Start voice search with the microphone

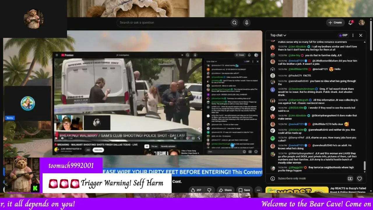[x=247, y=23]
